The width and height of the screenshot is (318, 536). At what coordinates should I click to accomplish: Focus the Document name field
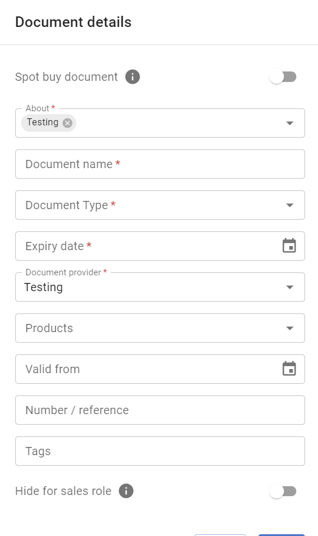coord(160,164)
